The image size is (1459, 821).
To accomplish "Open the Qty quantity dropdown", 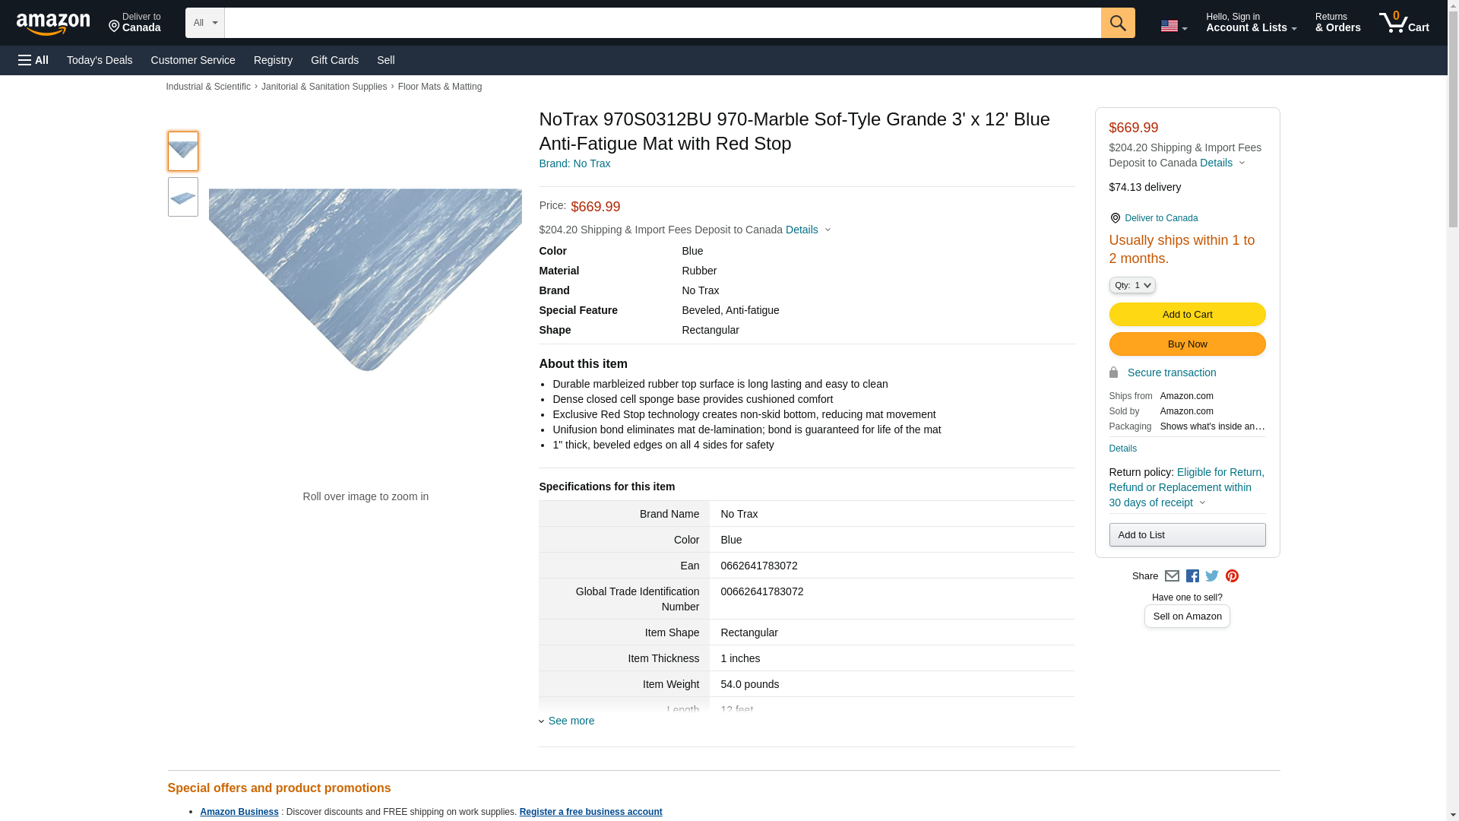I will coord(1131,285).
